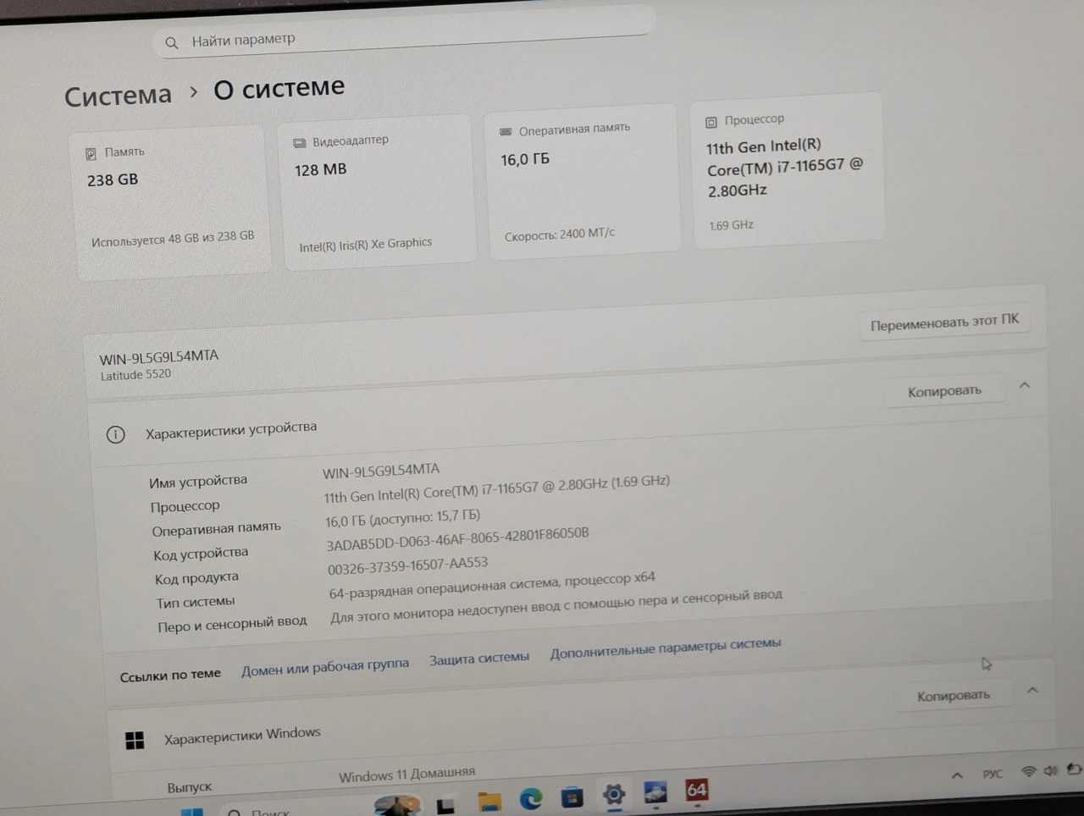
Task: Click the Wi-Fi network tray icon
Action: point(1029,771)
